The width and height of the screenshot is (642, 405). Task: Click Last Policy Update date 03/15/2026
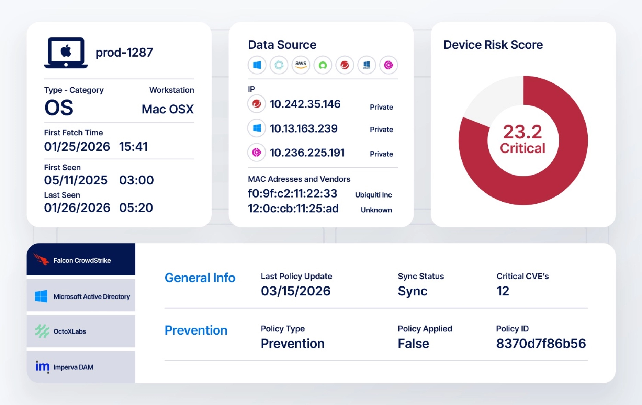click(296, 291)
